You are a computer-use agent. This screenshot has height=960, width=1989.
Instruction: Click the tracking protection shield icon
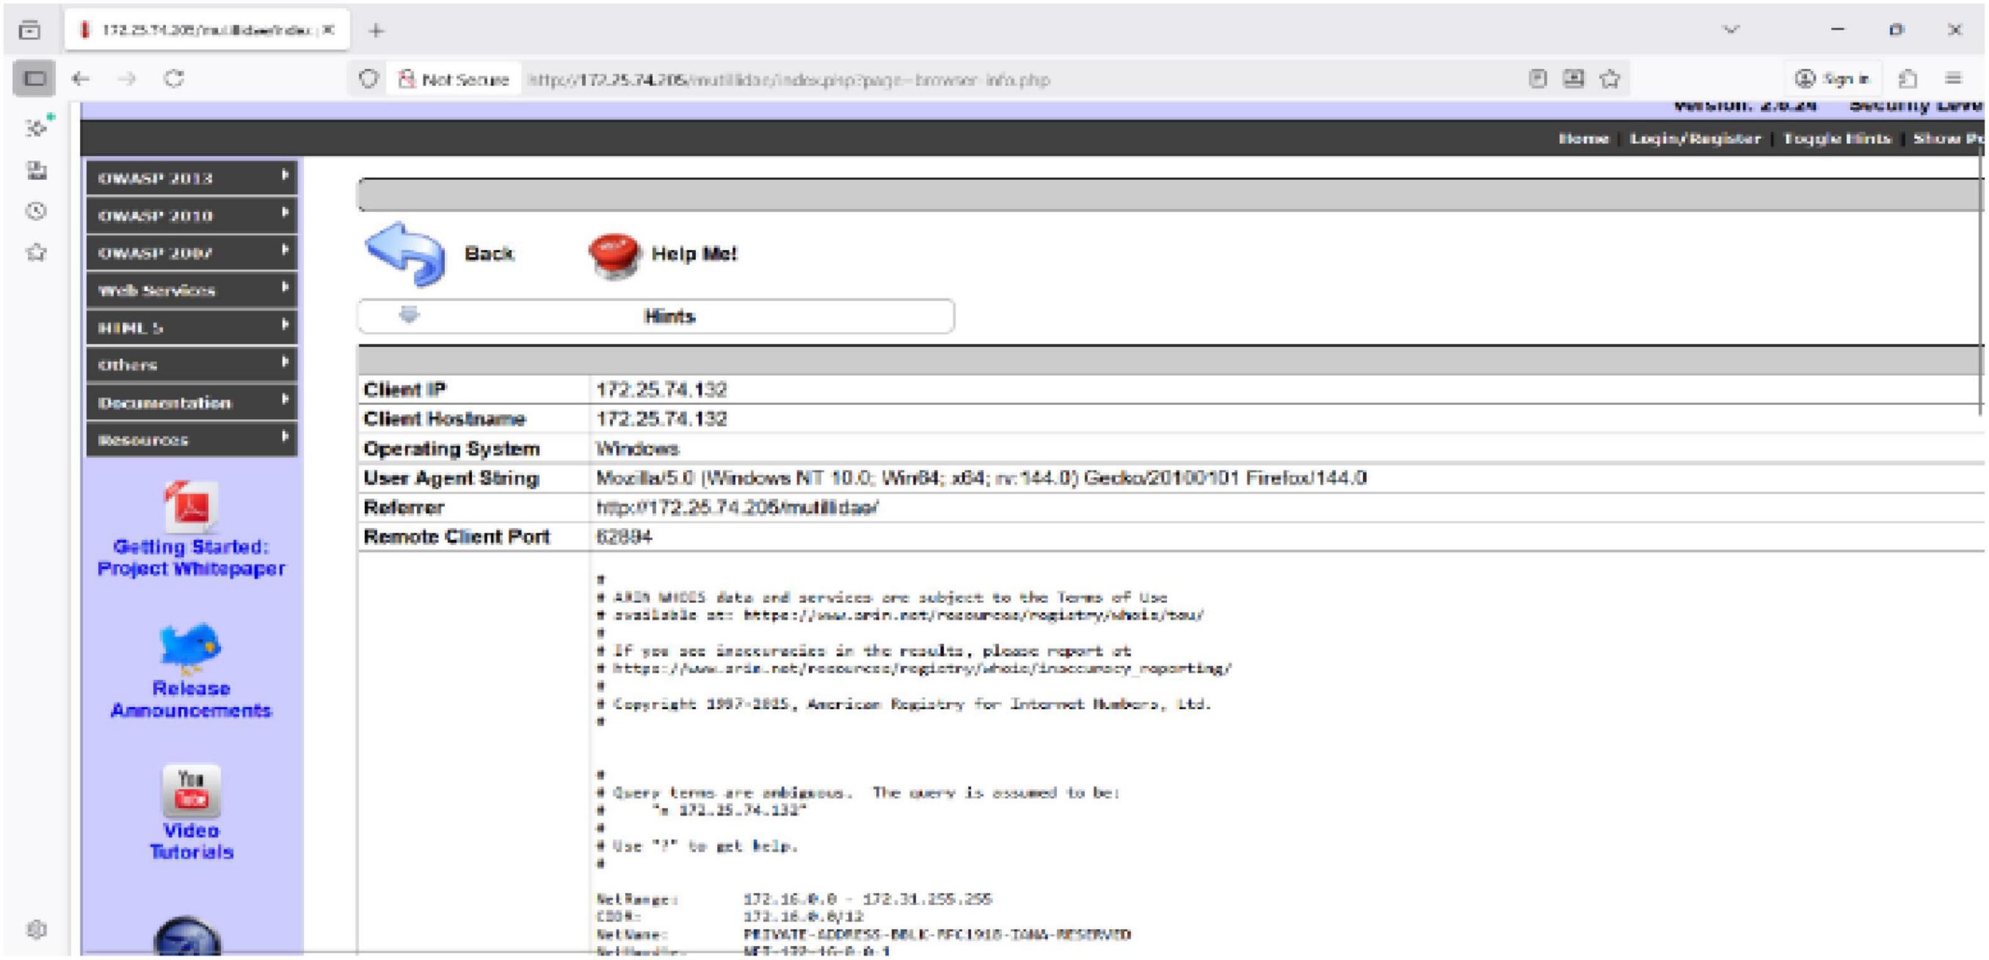369,79
